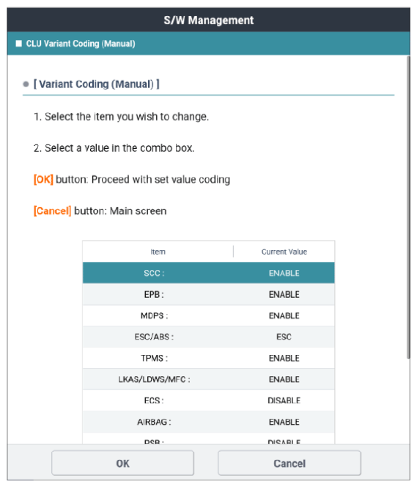Viewport: 417px width, 487px height.
Task: Select the EPB item row
Action: pyautogui.click(x=208, y=294)
